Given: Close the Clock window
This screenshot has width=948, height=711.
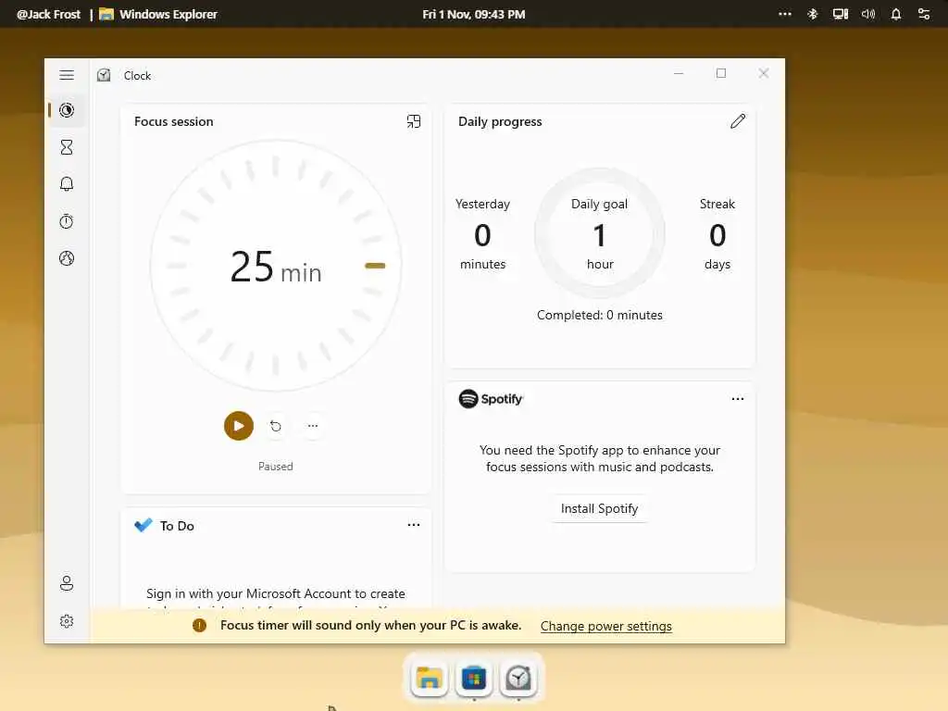Looking at the screenshot, I should pos(764,73).
